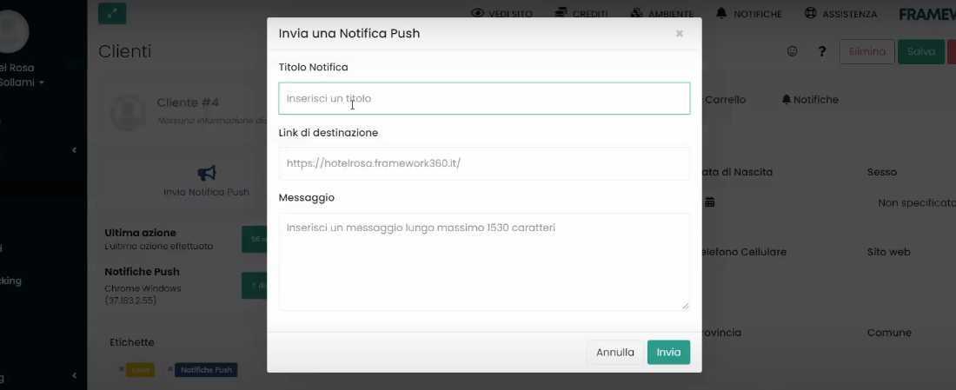This screenshot has height=390, width=956.
Task: Click the Link di destinazione field
Action: click(x=484, y=163)
